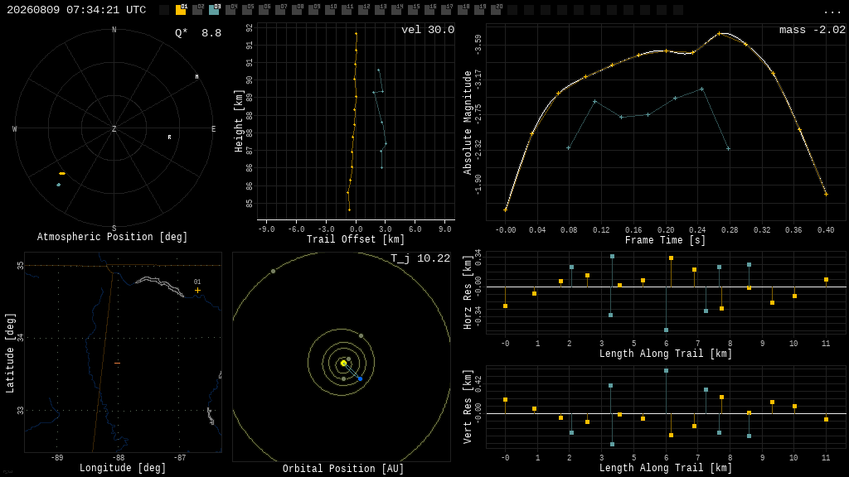Screen dimensions: 849x477
Task: Click the Vert Res [km] axis label
Action: click(x=468, y=407)
